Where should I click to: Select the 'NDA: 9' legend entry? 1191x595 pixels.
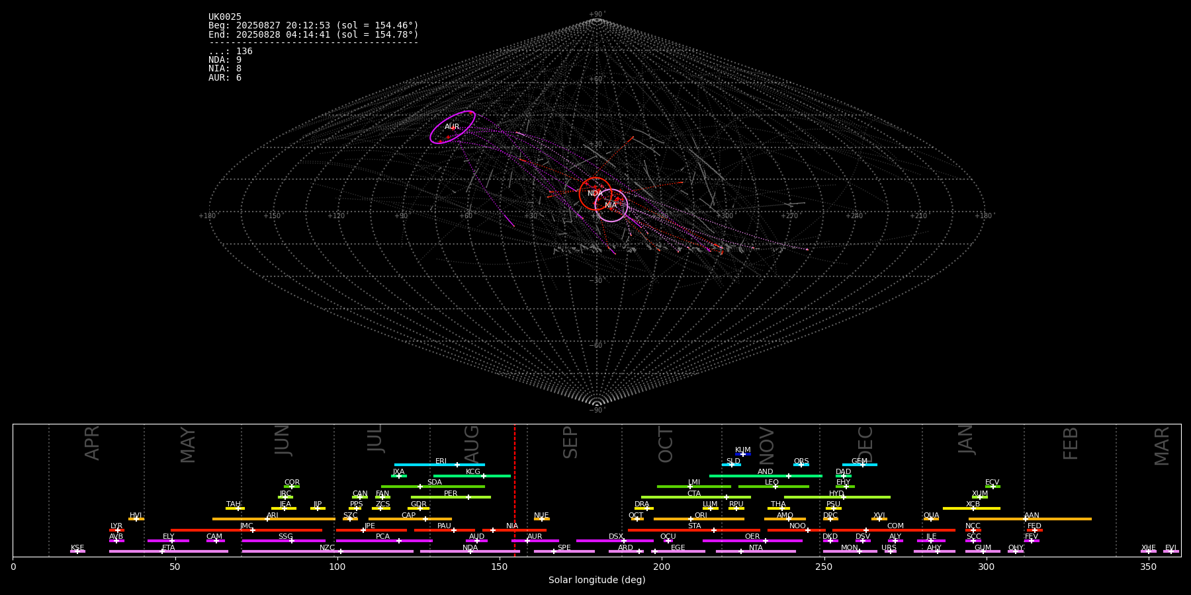pos(225,60)
